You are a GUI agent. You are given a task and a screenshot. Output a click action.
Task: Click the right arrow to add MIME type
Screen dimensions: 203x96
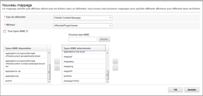click(57, 62)
